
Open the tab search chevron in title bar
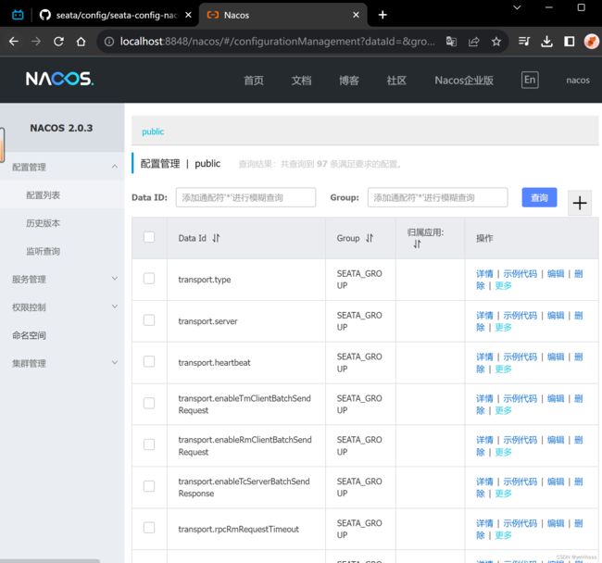pyautogui.click(x=517, y=7)
